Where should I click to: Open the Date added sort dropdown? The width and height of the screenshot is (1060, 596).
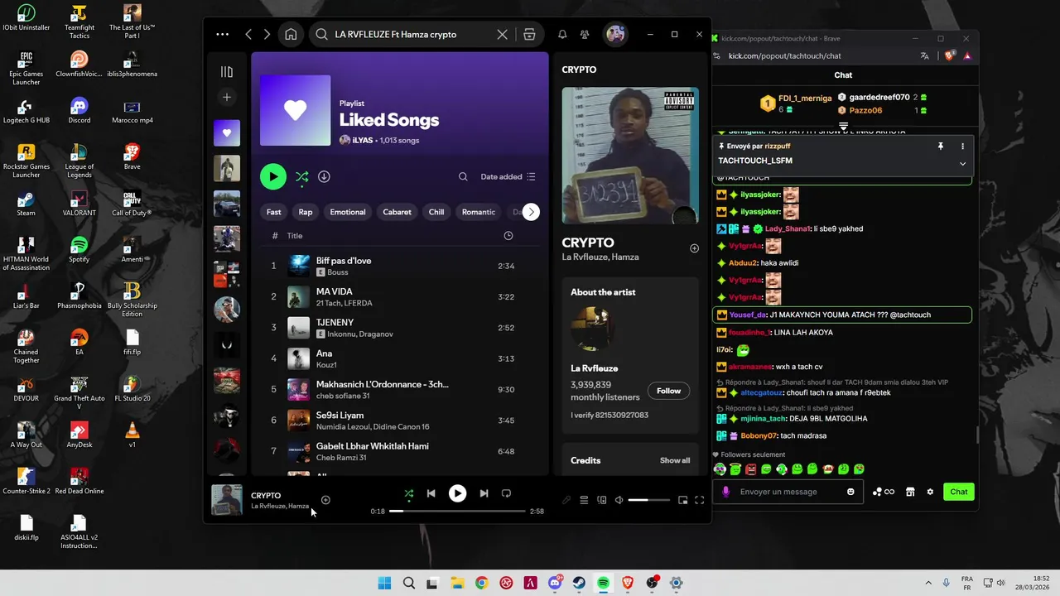point(508,176)
